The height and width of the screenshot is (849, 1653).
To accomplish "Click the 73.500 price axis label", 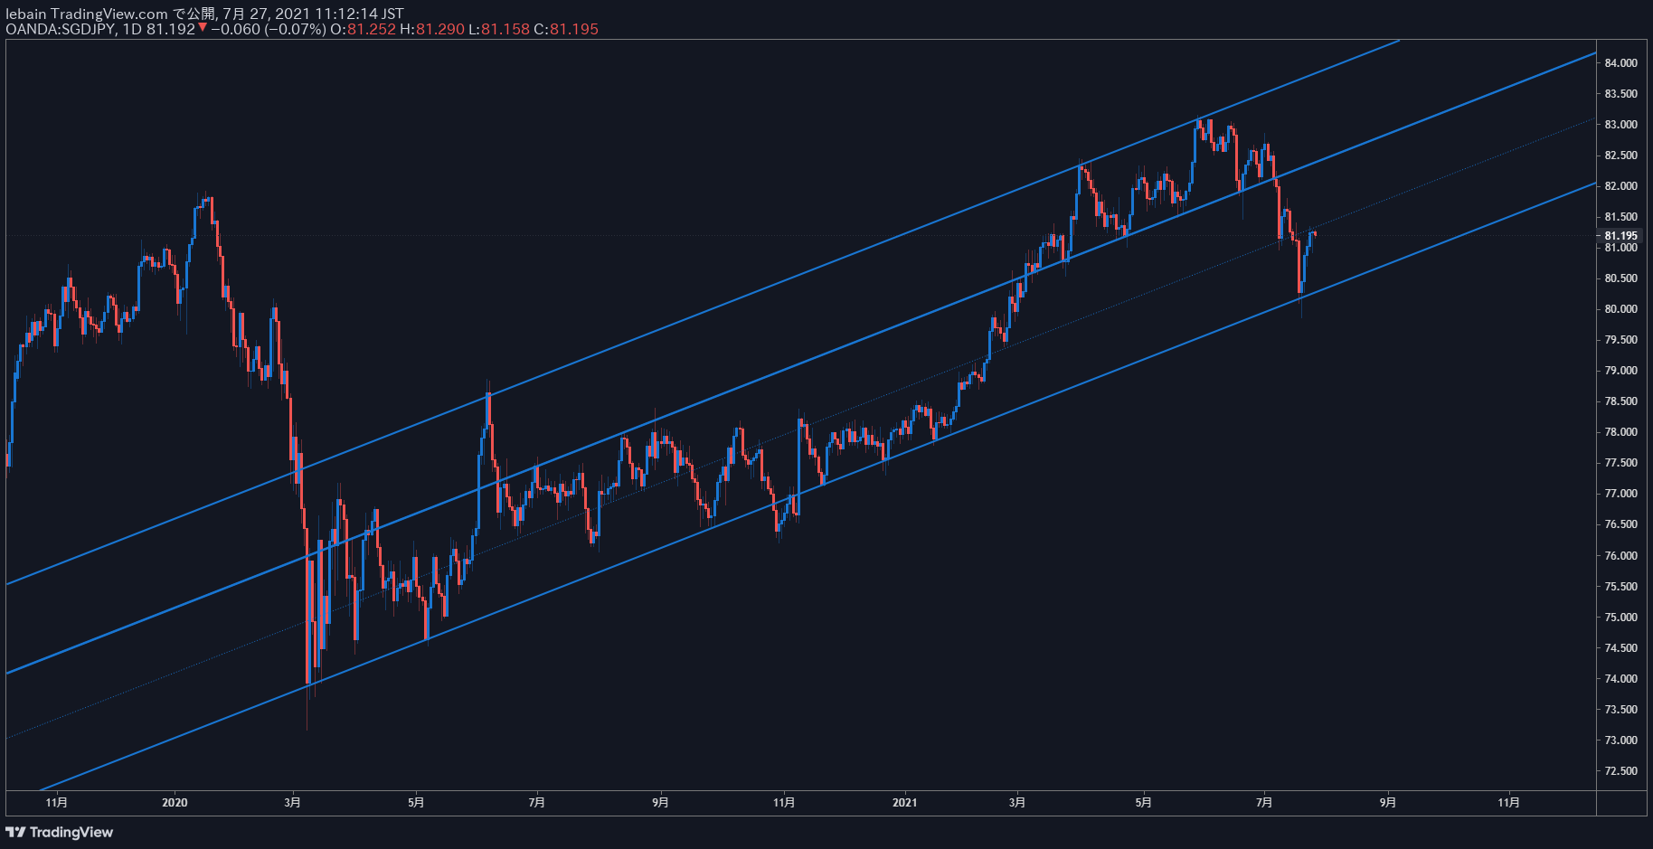I will coord(1620,710).
